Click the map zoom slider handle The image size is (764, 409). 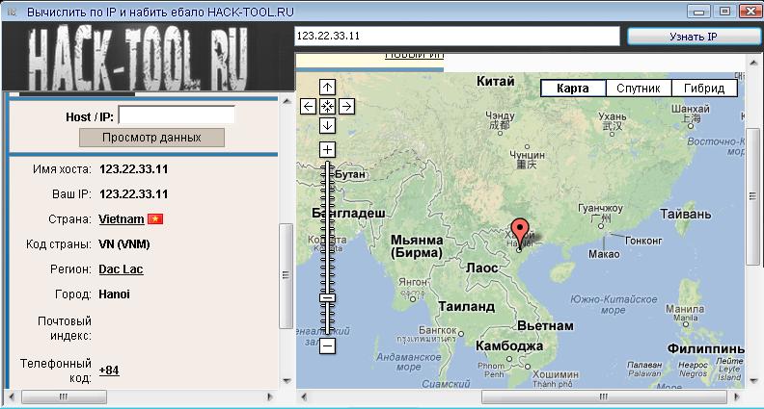click(327, 297)
